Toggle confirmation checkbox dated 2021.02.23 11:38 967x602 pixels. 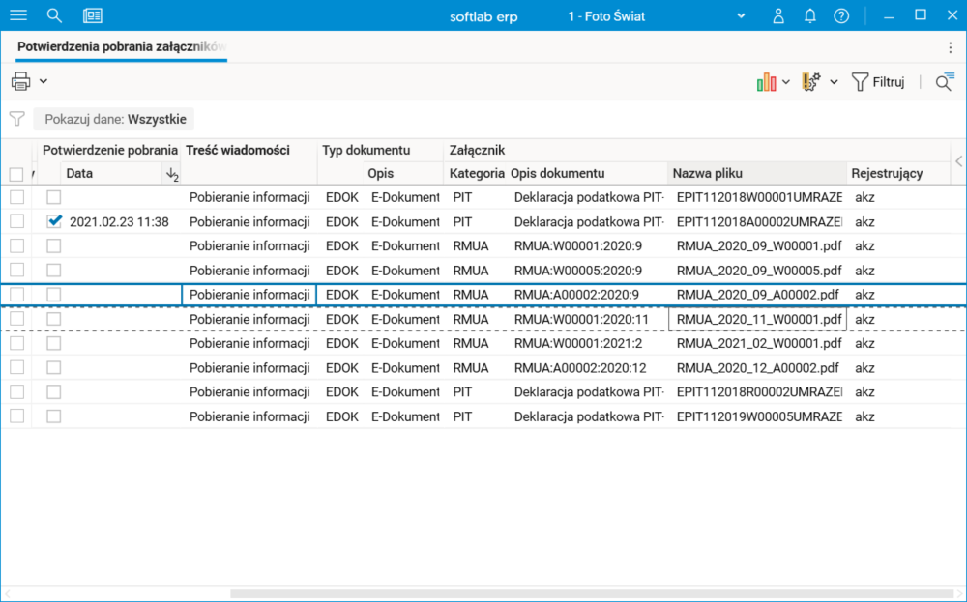[x=54, y=221]
